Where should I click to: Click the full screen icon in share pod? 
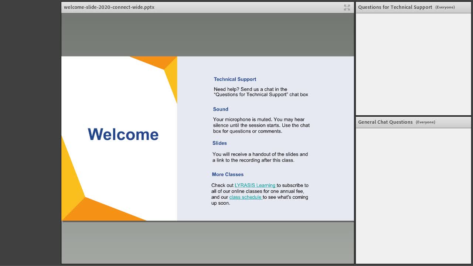tap(347, 7)
